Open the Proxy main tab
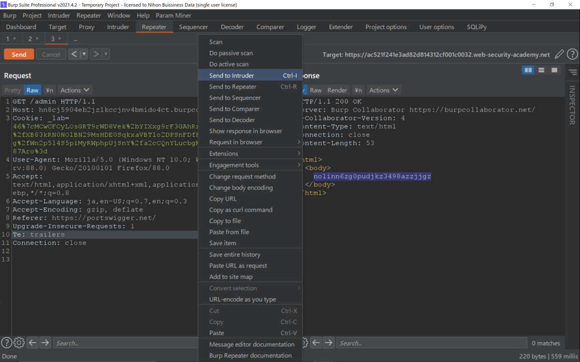The width and height of the screenshot is (580, 362). 87,27
